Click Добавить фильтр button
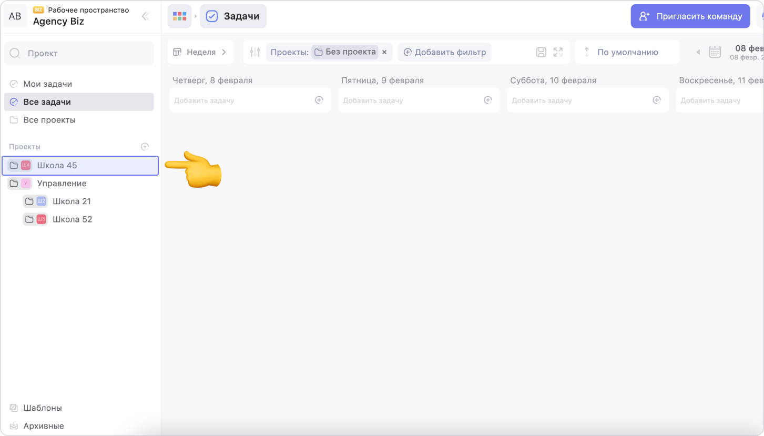This screenshot has height=436, width=764. tap(444, 52)
